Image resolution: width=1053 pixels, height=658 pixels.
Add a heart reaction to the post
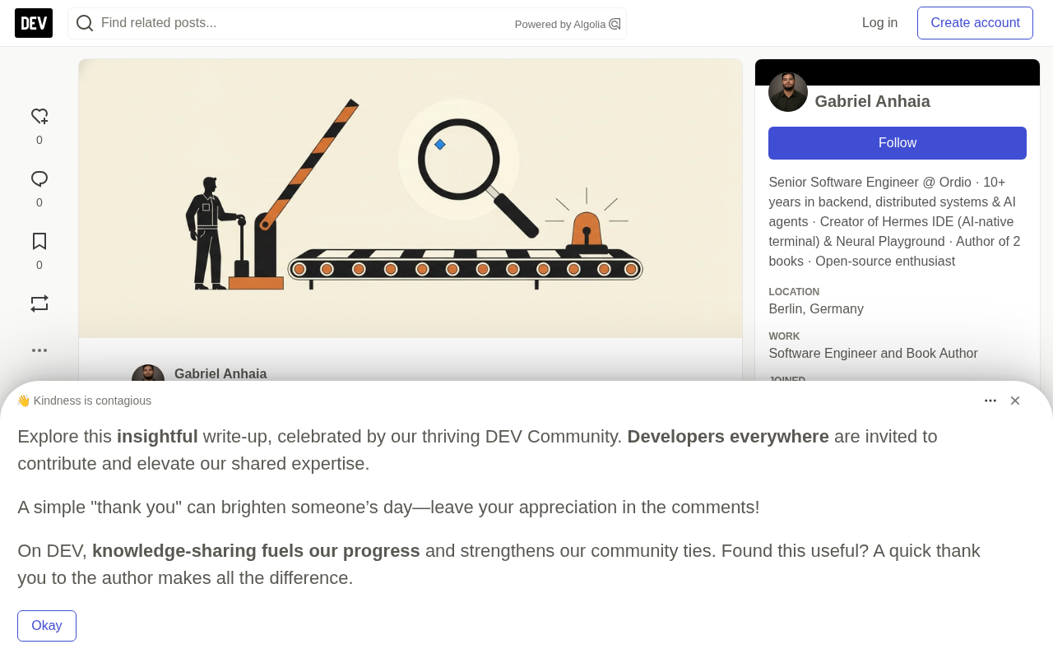pos(39,117)
